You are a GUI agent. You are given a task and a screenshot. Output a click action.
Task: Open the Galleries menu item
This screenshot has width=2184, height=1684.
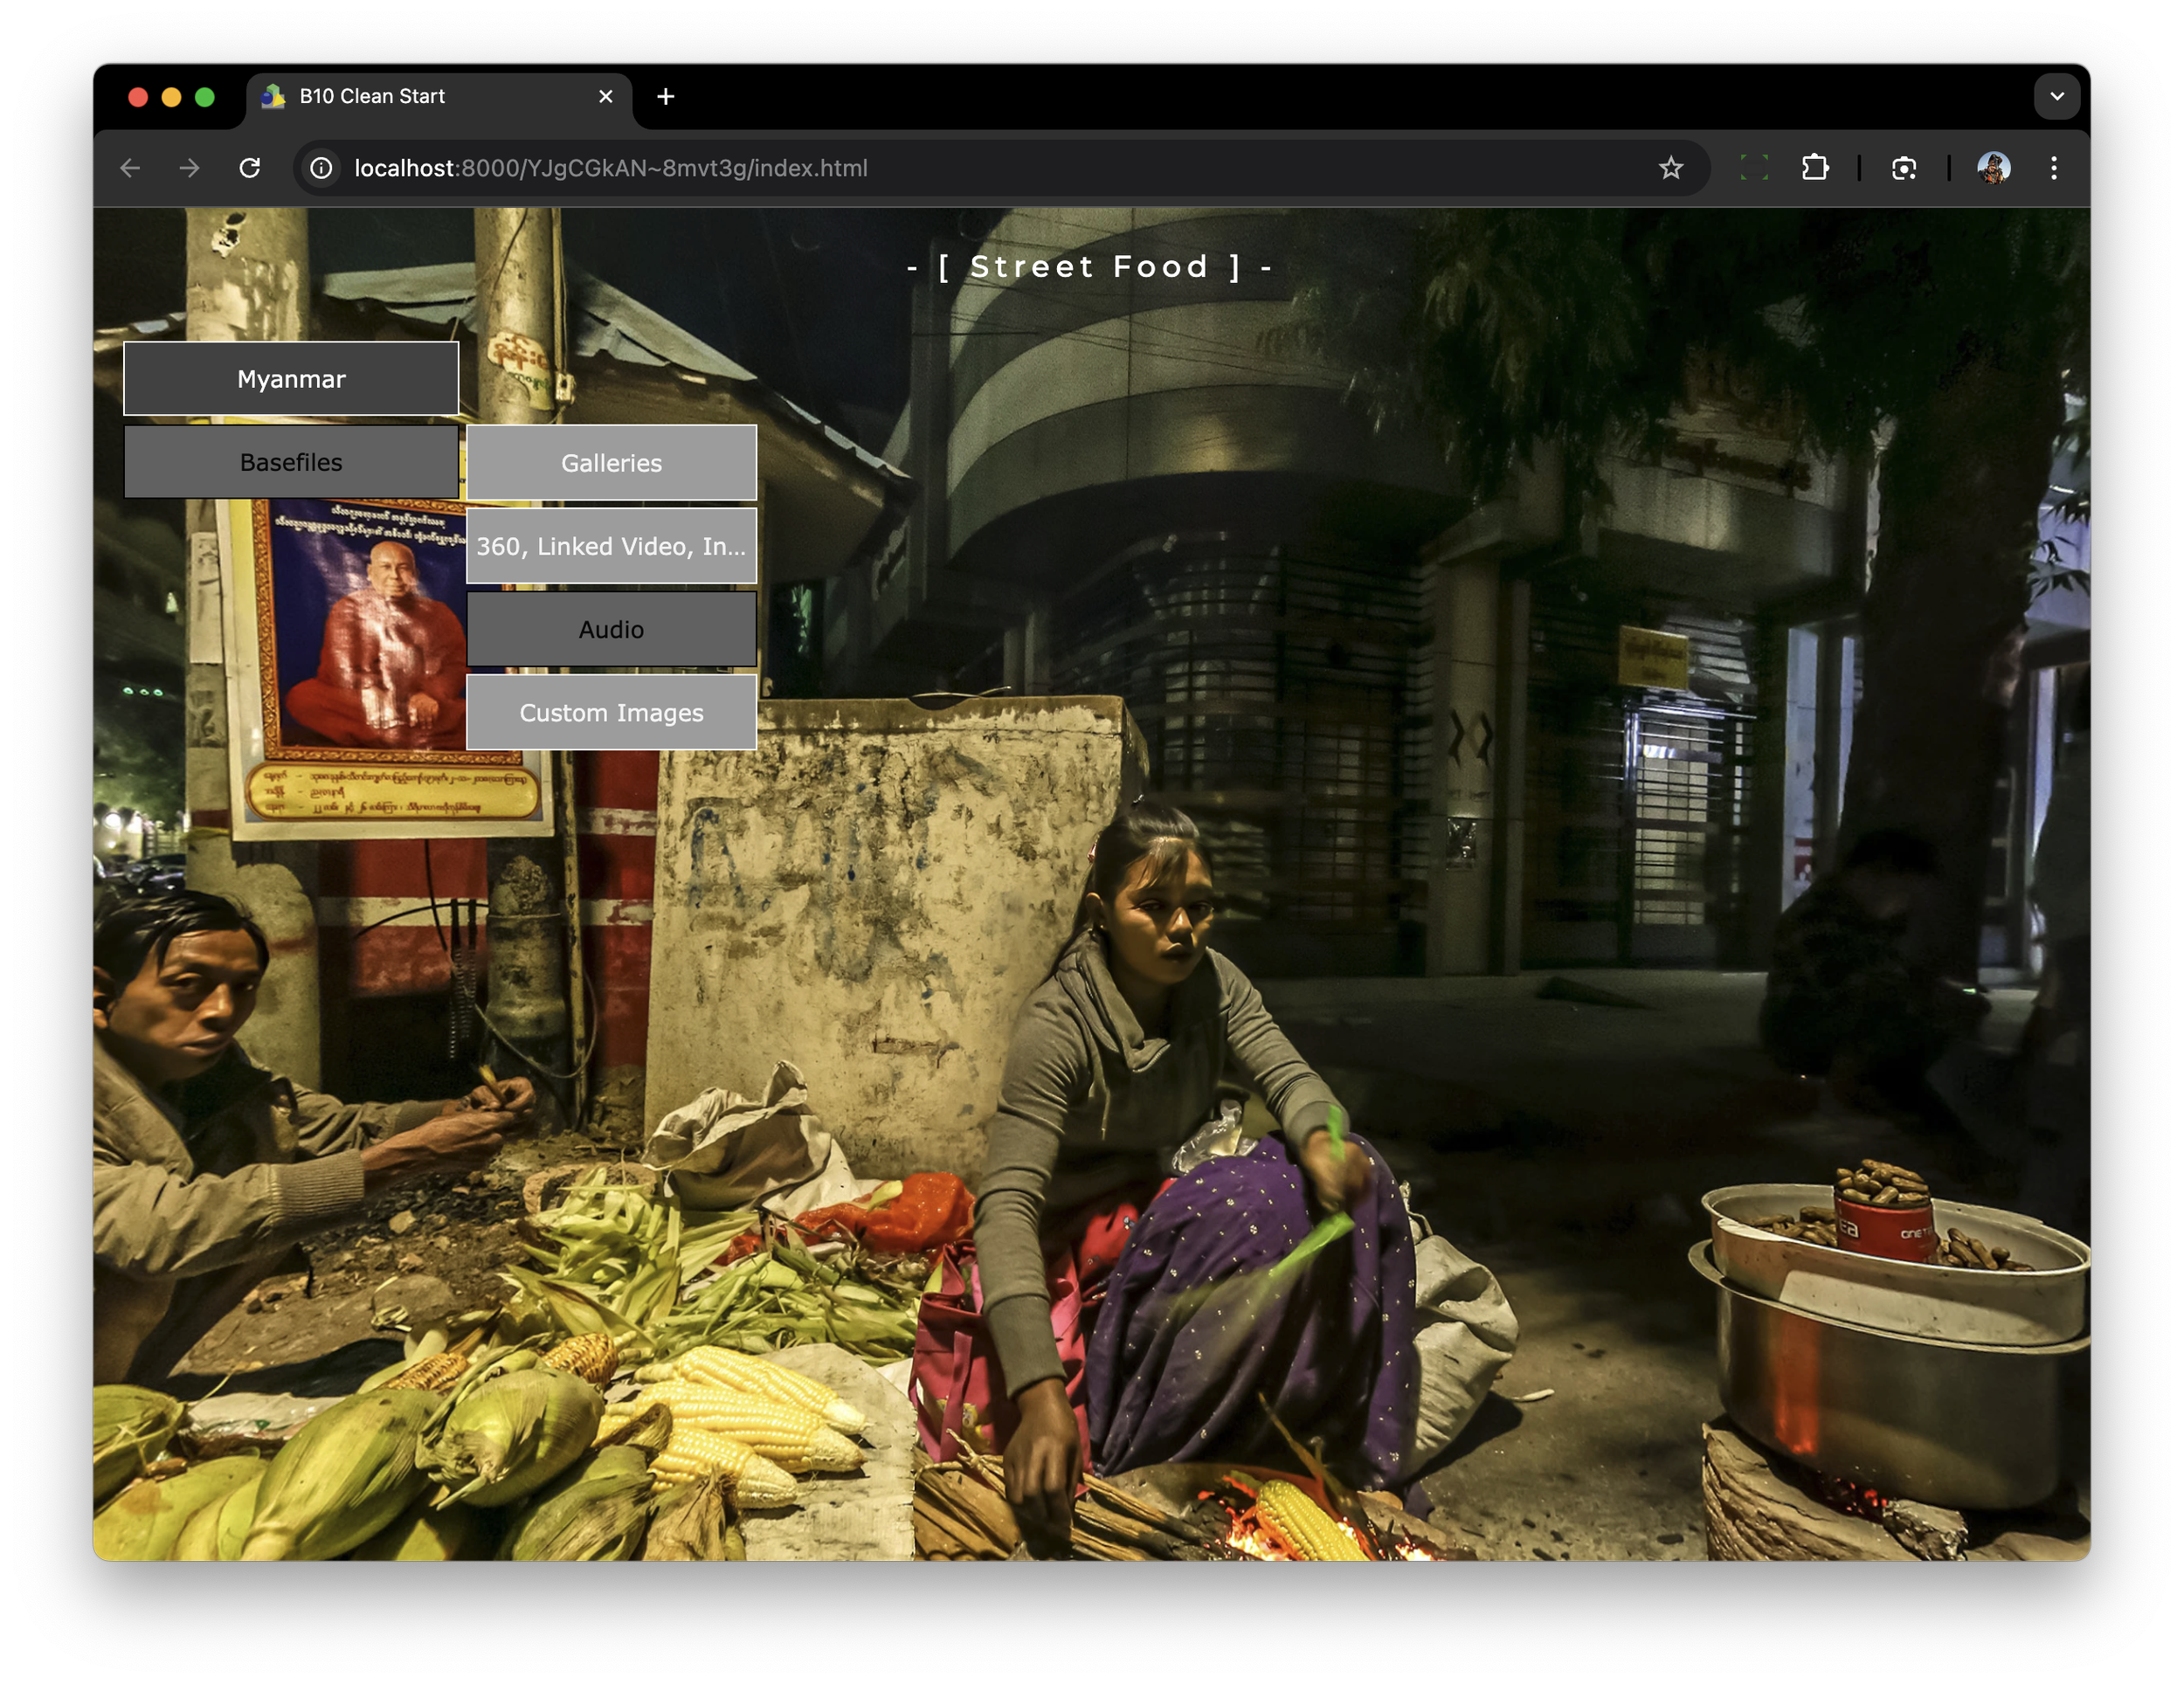[x=611, y=463]
